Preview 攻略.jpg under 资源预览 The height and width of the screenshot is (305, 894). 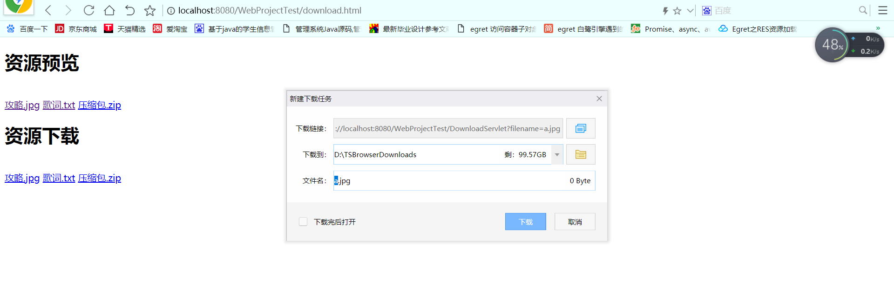pos(22,105)
